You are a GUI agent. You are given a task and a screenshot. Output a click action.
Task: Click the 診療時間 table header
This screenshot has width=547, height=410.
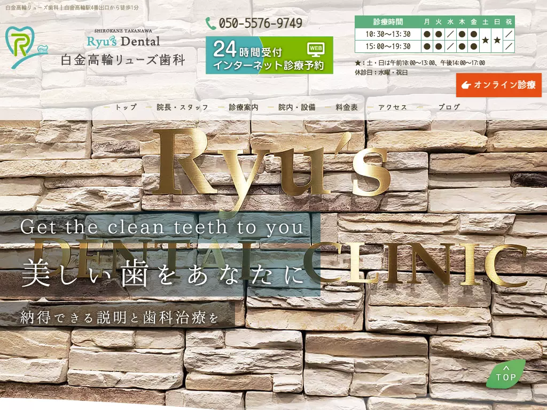(x=388, y=22)
